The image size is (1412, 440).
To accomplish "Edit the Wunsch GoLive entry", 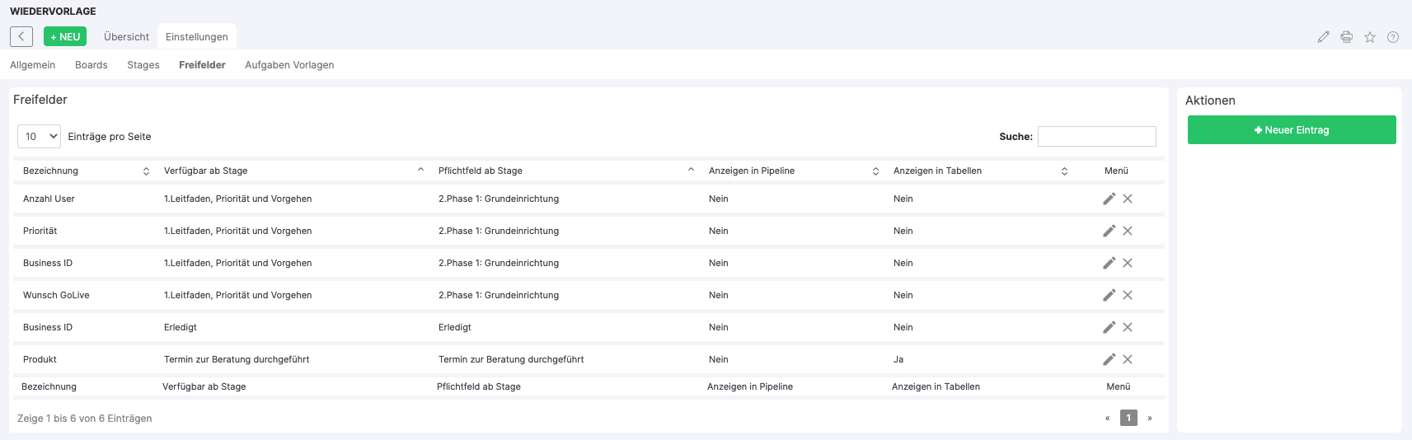I will (x=1109, y=295).
